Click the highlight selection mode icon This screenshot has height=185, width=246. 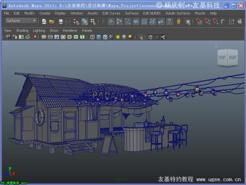tap(187, 21)
